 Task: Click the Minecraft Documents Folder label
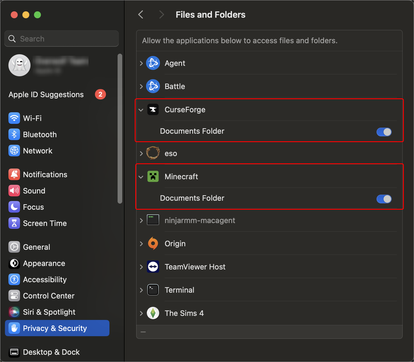192,198
